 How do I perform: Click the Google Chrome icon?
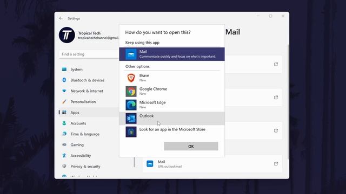click(x=131, y=91)
